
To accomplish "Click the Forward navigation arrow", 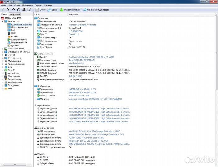I will [x=8, y=10].
